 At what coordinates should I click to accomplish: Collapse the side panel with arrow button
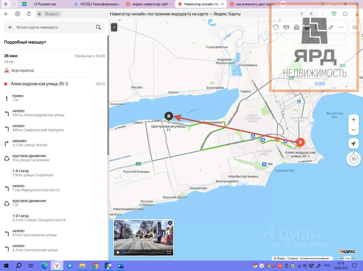tap(114, 27)
